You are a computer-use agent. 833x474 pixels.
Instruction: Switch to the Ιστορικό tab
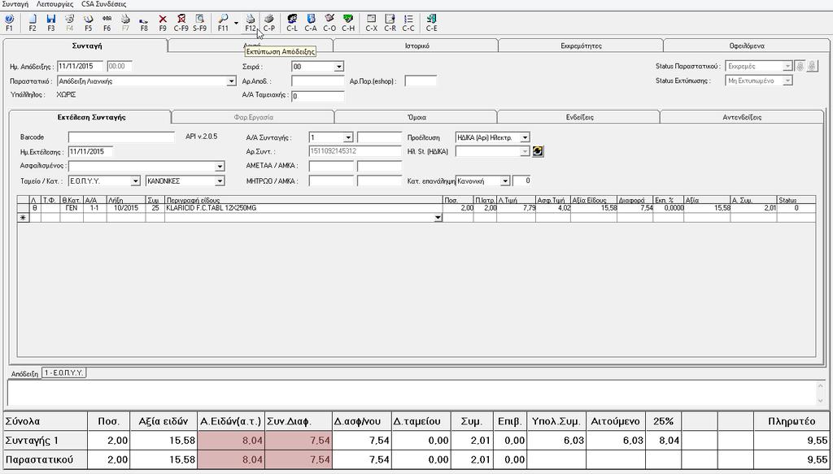417,46
